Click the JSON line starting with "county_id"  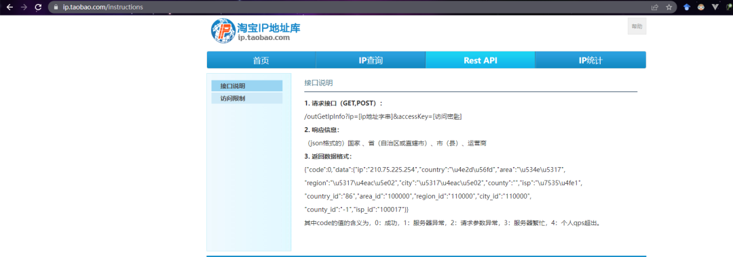click(357, 210)
